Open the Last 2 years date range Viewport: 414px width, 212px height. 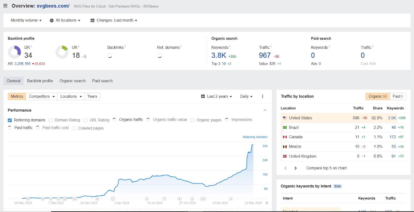tap(217, 96)
